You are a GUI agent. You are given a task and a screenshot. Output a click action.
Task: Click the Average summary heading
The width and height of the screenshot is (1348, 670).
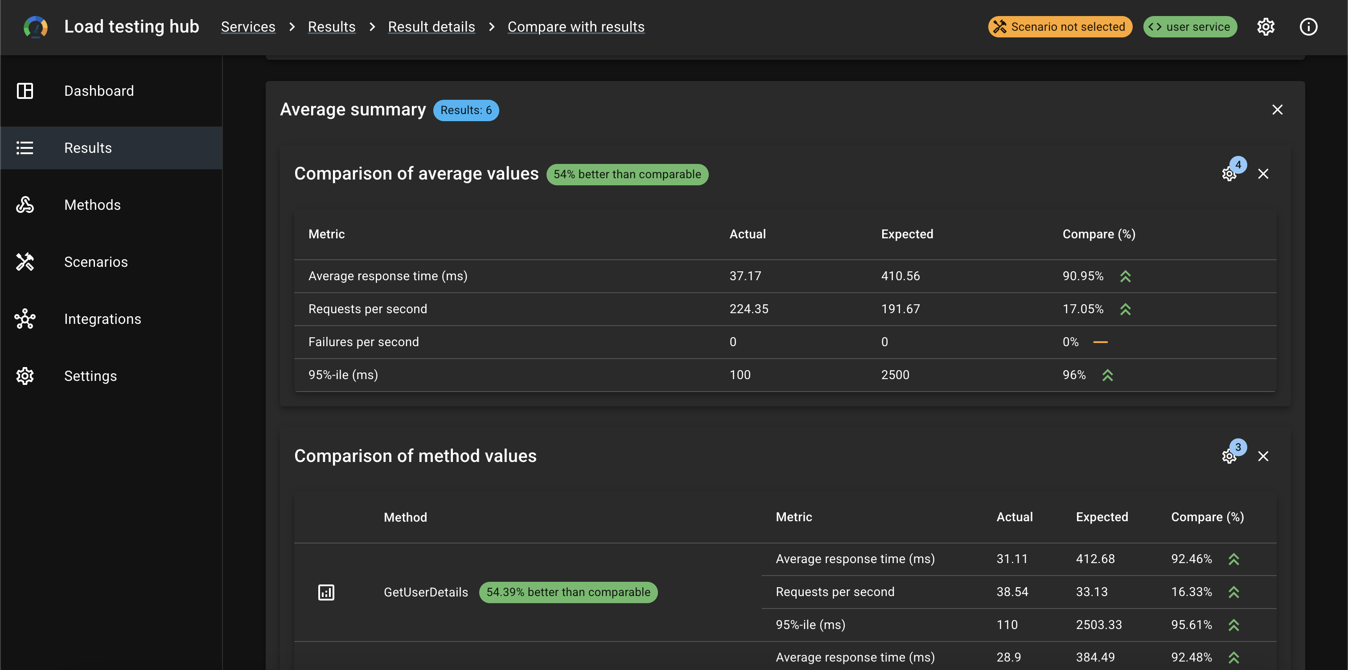(353, 110)
